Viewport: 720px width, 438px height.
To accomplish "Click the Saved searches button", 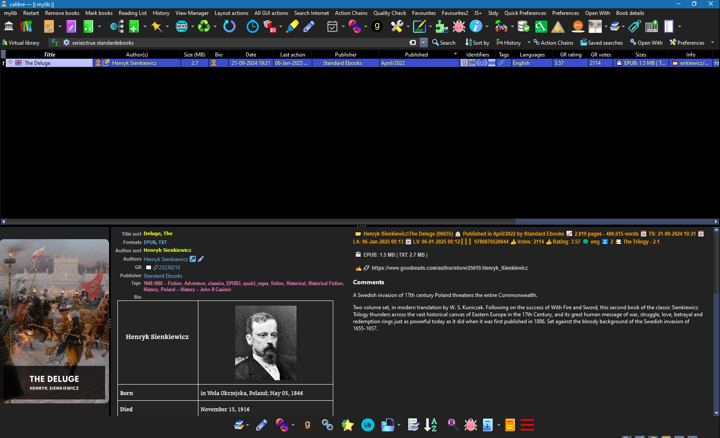I will pyautogui.click(x=601, y=42).
